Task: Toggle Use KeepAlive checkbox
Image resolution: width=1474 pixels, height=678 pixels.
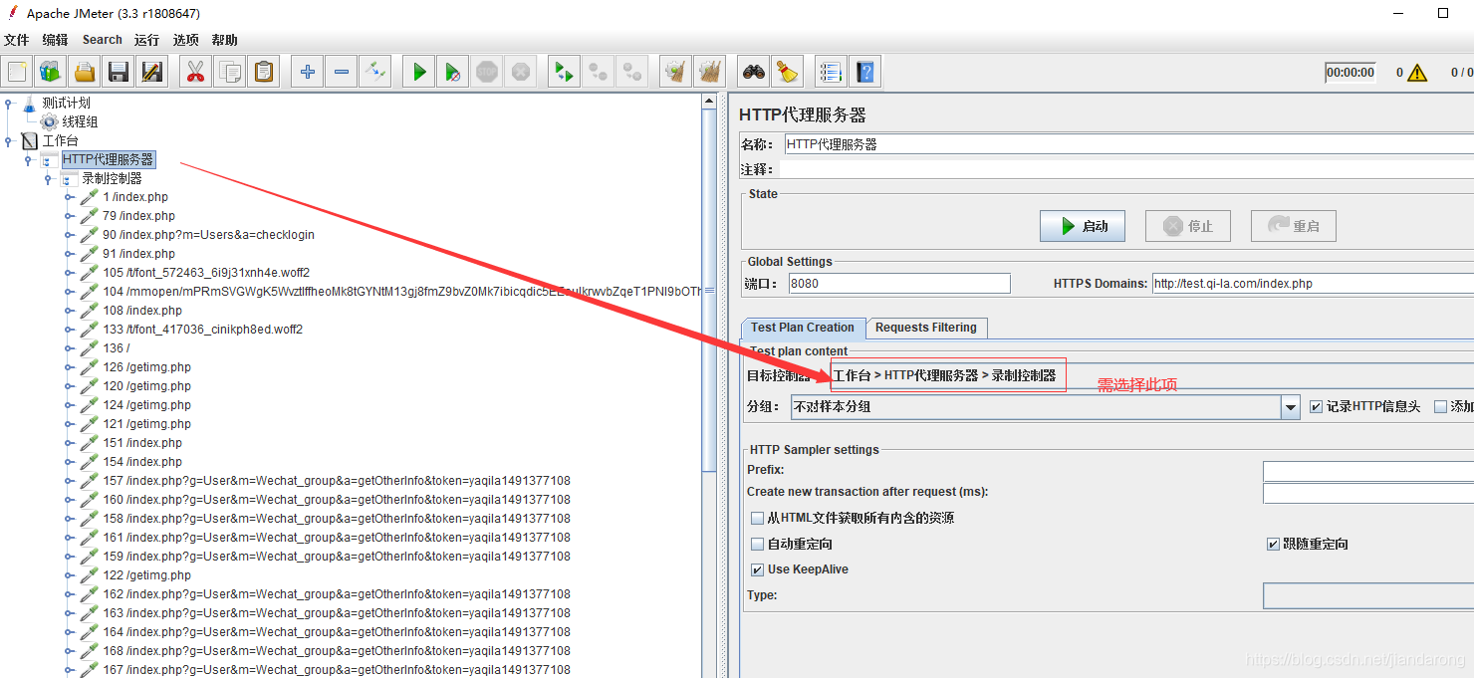Action: click(x=758, y=569)
